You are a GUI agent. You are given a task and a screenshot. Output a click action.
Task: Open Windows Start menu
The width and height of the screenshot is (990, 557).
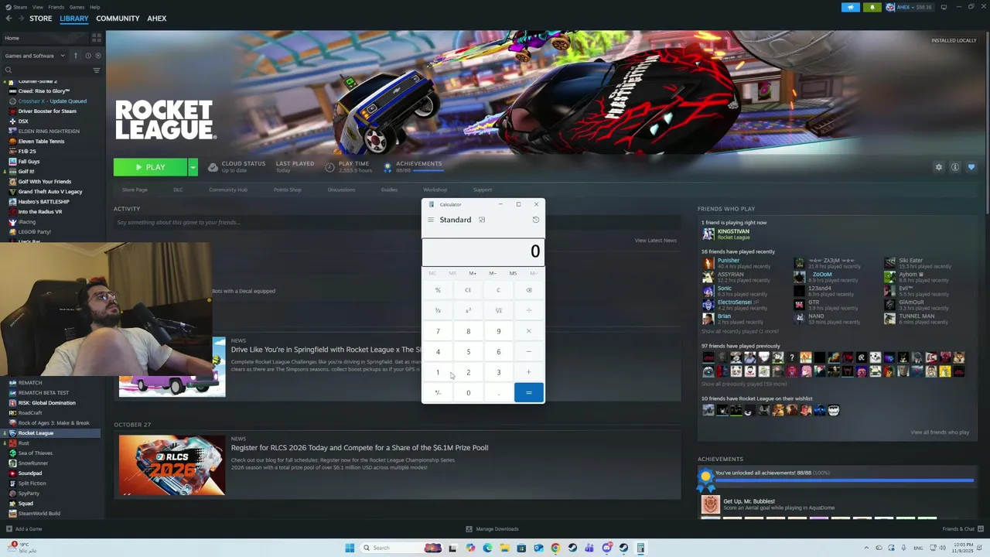pos(350,548)
